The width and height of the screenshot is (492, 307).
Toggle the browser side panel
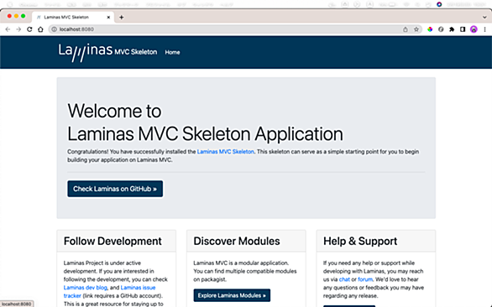(463, 29)
